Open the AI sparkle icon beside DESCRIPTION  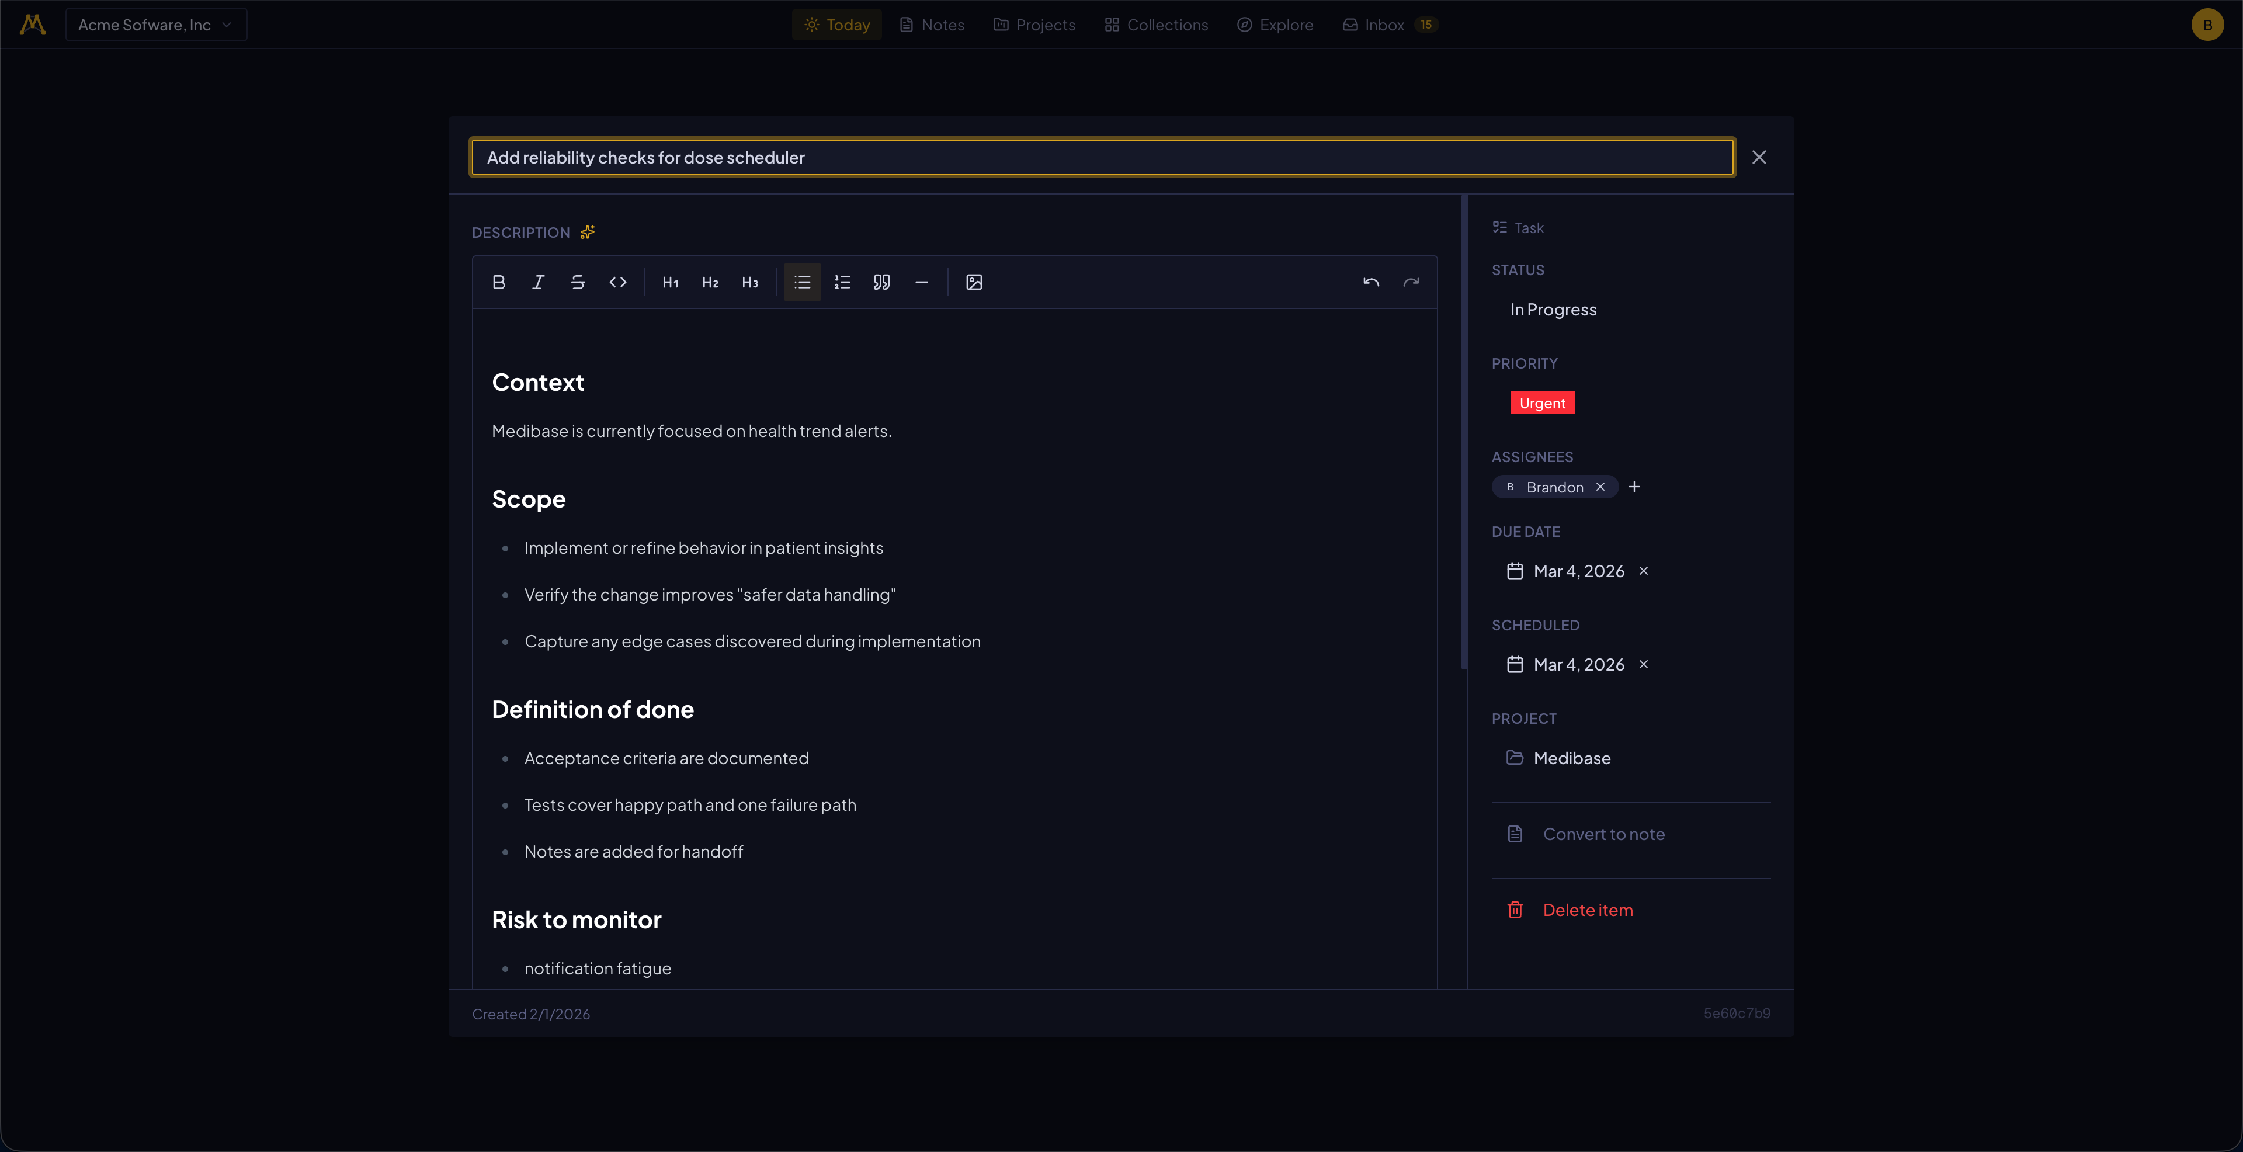(588, 231)
